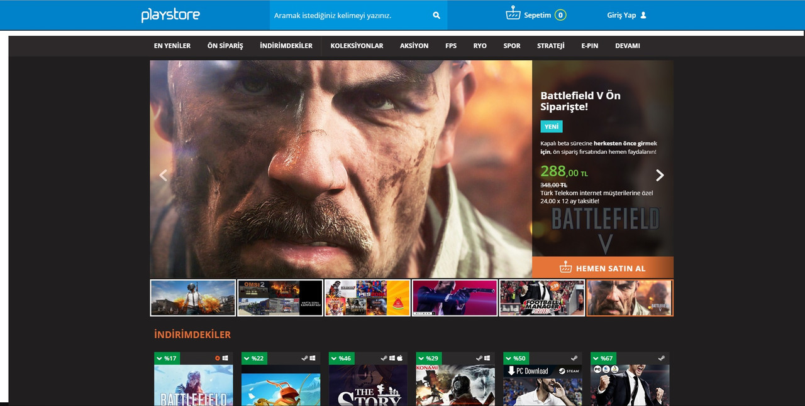This screenshot has height=406, width=805.
Task: Click the Giriş Yap login link
Action: coord(621,15)
